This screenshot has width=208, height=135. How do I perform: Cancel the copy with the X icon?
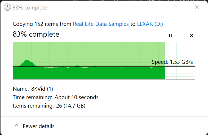pyautogui.click(x=192, y=35)
